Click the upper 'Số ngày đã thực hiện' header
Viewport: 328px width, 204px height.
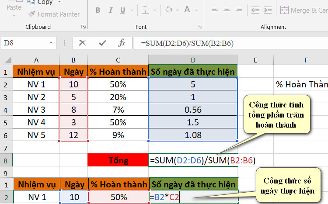click(x=193, y=72)
